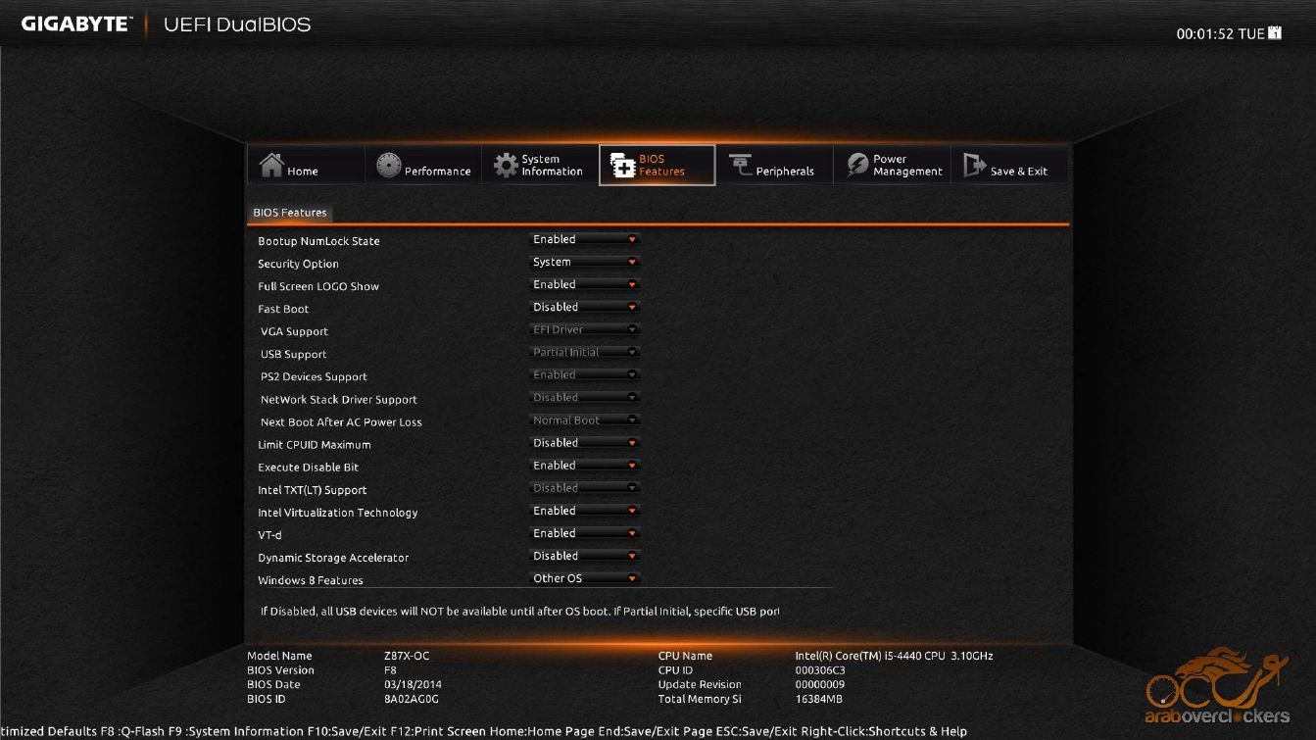Click the Power Management leaf icon
Screen dimensions: 1316x740
click(857, 166)
